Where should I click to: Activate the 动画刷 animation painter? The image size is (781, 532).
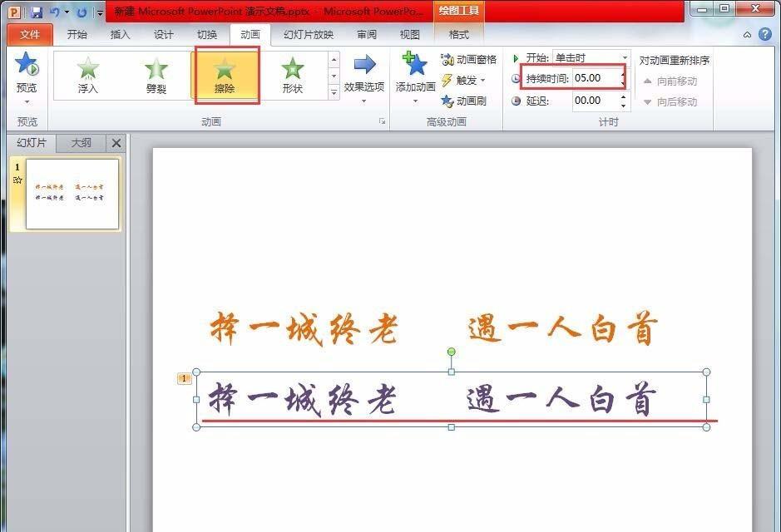pos(463,101)
